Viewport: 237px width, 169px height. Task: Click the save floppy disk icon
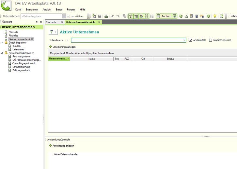click(x=100, y=16)
